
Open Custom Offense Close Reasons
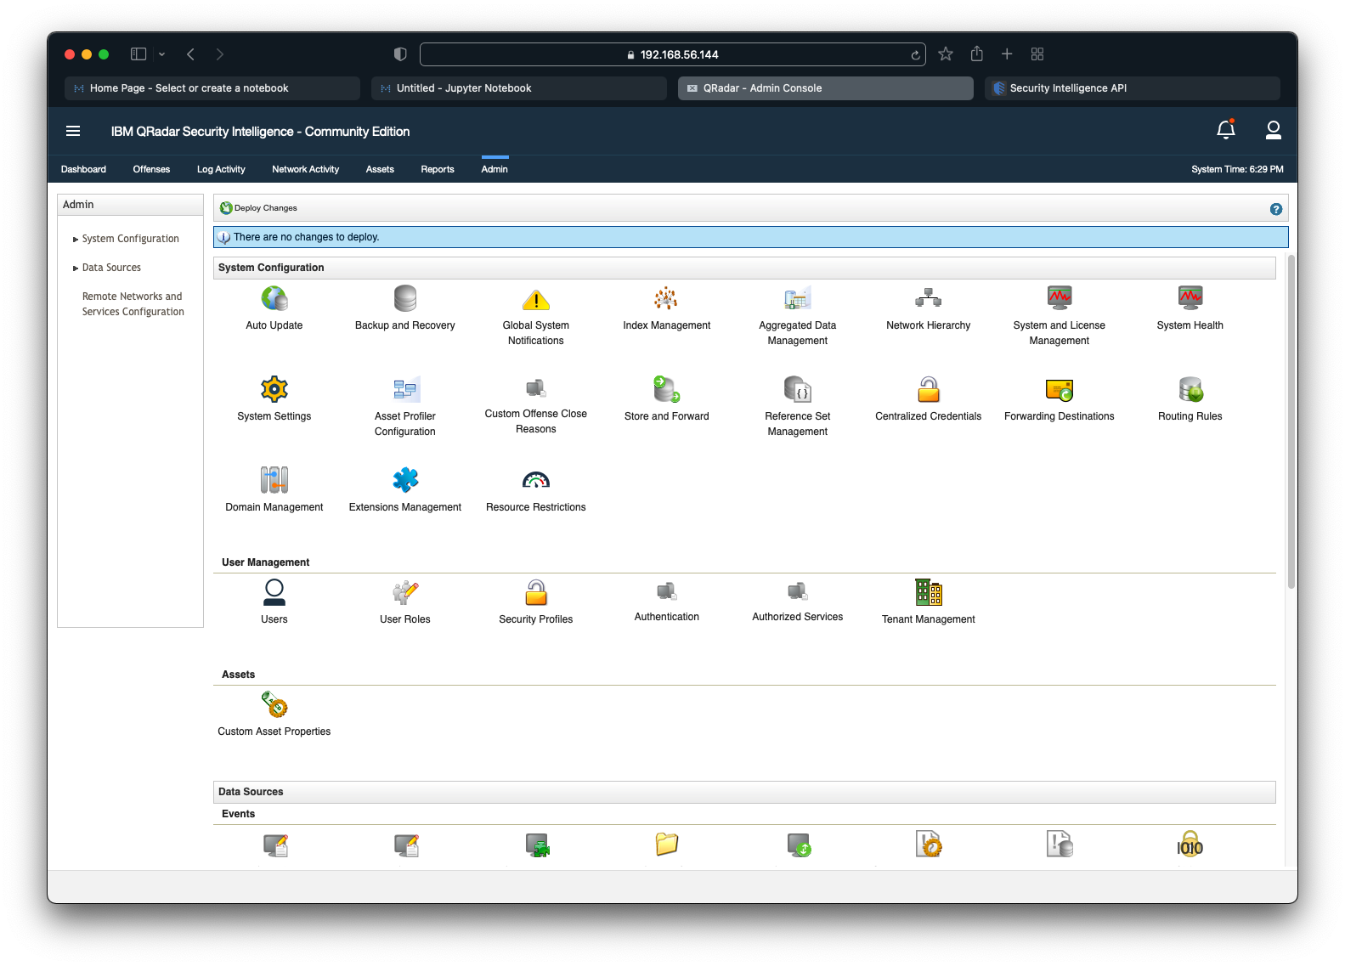[x=536, y=389]
